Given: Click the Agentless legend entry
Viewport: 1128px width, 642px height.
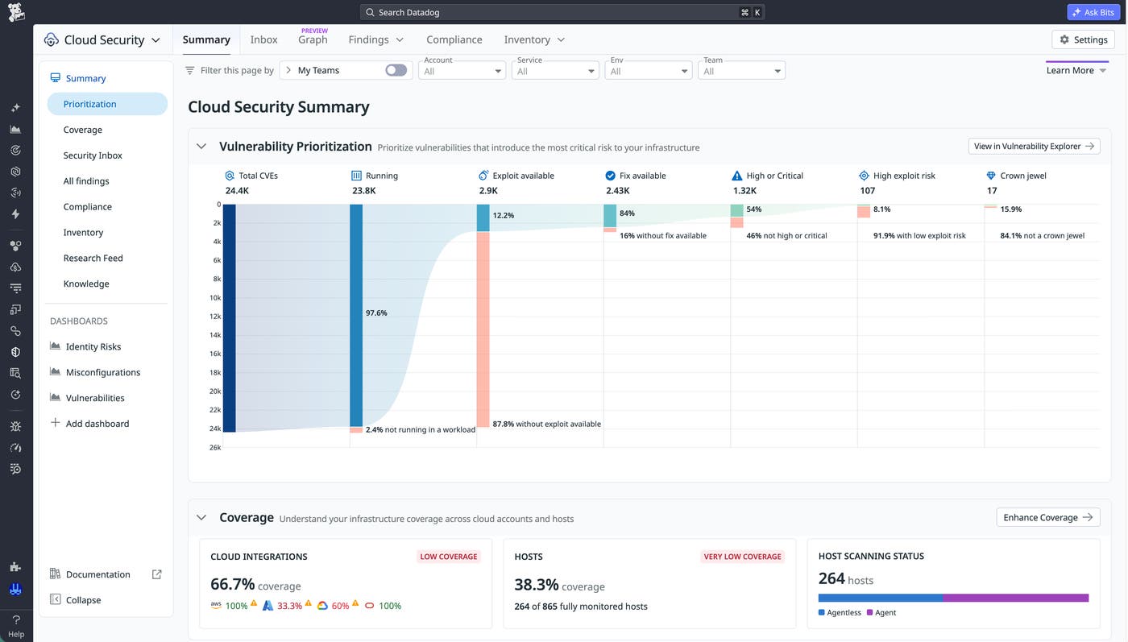Looking at the screenshot, I should point(840,612).
